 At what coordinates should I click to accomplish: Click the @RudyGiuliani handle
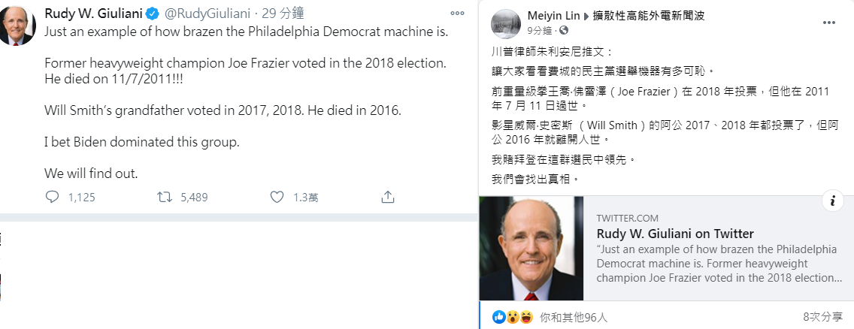(x=207, y=14)
